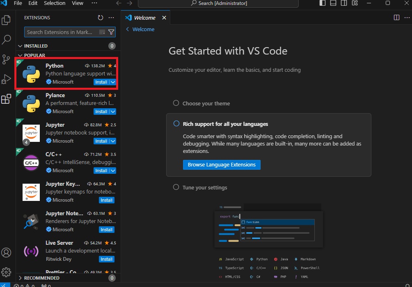Click the Accounts icon in activity bar
The width and height of the screenshot is (412, 287).
click(6, 253)
